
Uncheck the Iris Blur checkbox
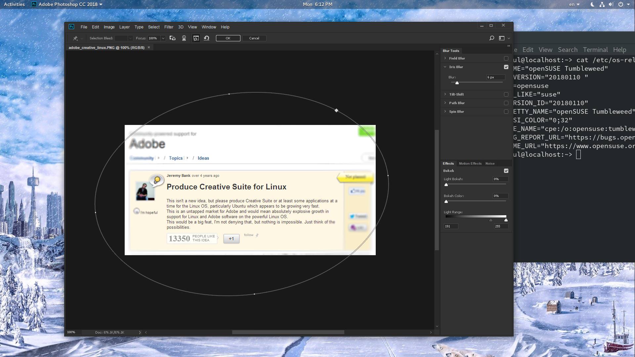[x=506, y=67]
